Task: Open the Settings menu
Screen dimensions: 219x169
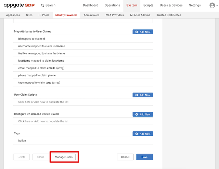Action: click(x=195, y=5)
